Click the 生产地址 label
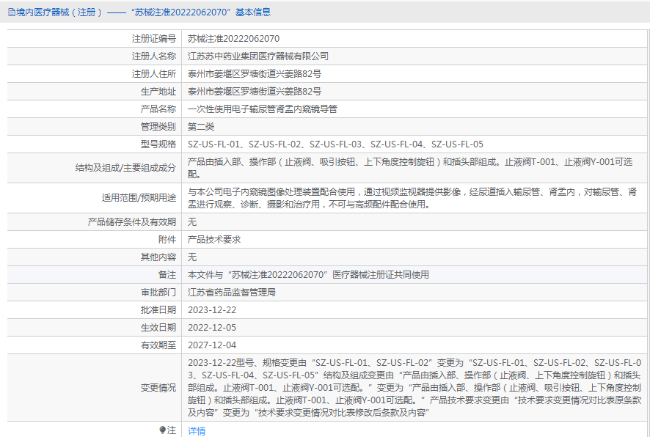650x437 pixels. pos(158,91)
